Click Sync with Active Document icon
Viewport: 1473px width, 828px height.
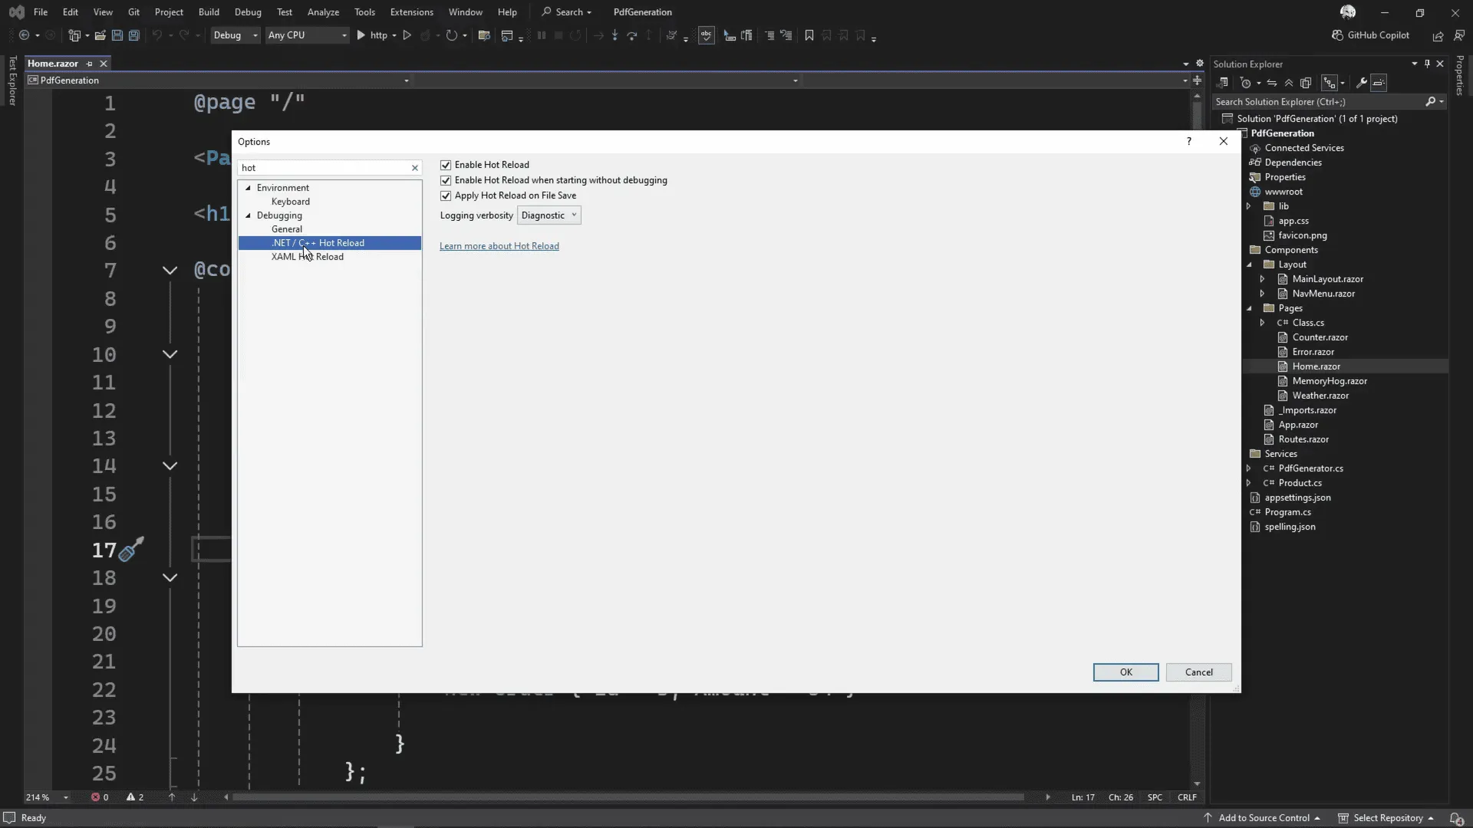[1272, 83]
